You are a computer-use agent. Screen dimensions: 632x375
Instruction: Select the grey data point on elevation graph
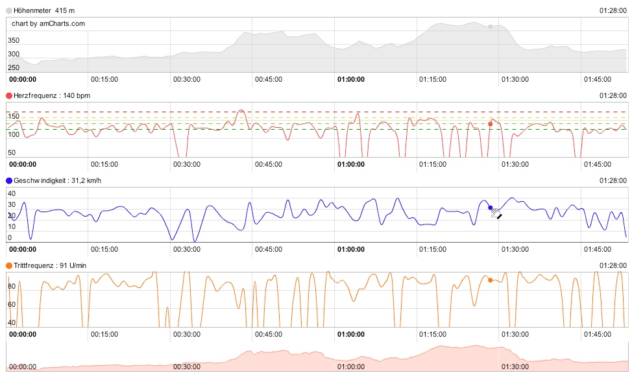click(x=490, y=27)
